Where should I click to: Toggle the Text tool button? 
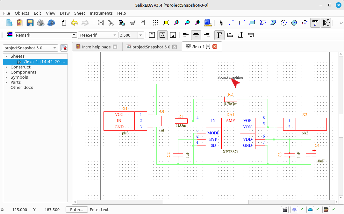point(315,23)
